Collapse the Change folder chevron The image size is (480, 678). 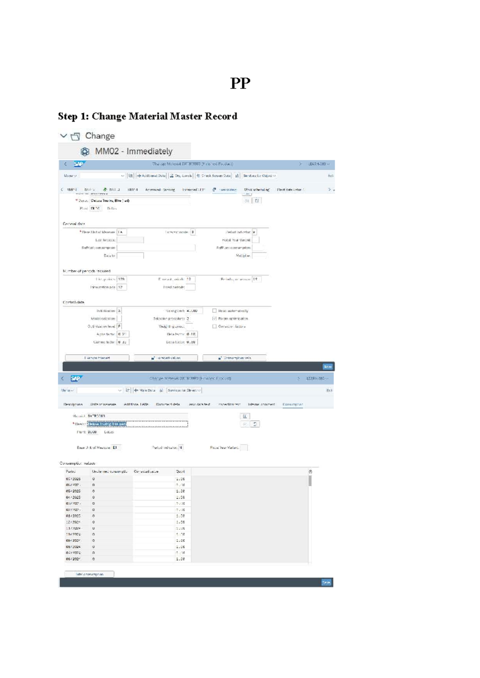coord(63,136)
